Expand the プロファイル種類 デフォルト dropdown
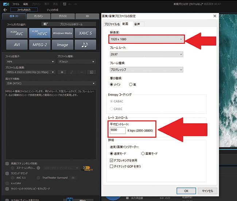This screenshot has width=237, height=201. (x=77, y=62)
